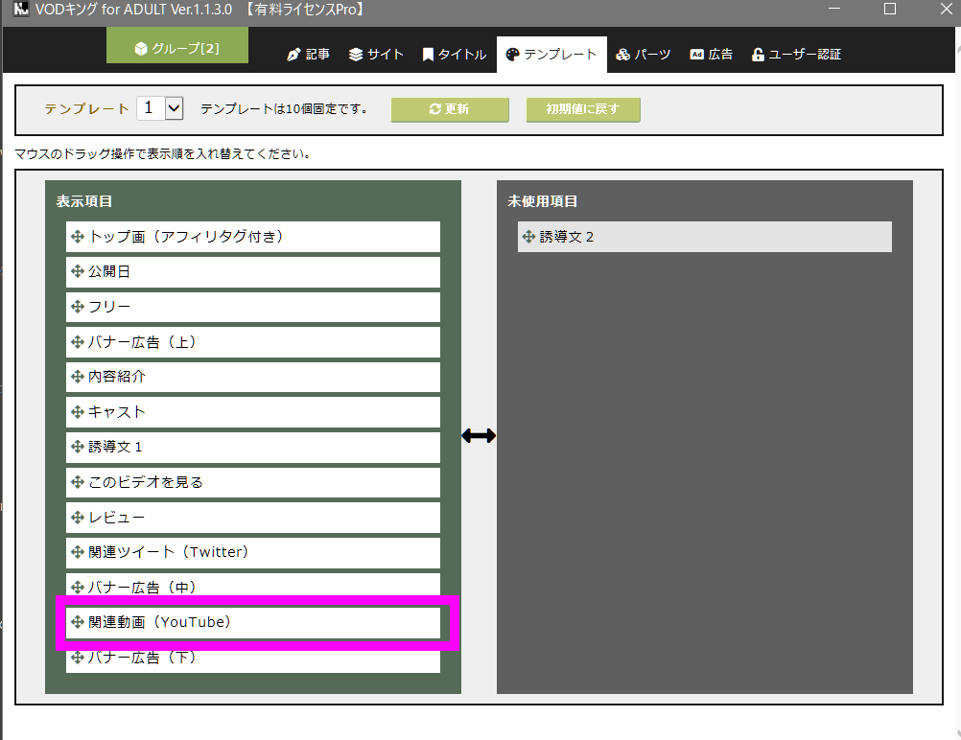The height and width of the screenshot is (740, 961).
Task: Click the double-headed arrow between the panels
Action: click(x=479, y=436)
